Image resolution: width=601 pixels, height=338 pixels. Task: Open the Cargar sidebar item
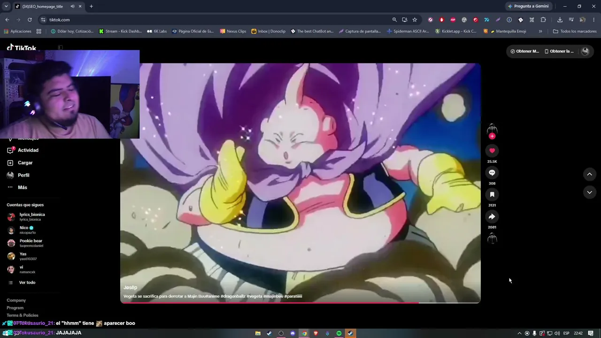[x=20, y=163]
